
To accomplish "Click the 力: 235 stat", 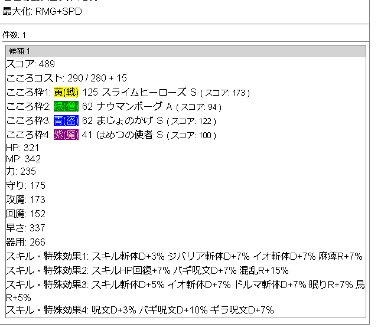I will [21, 171].
